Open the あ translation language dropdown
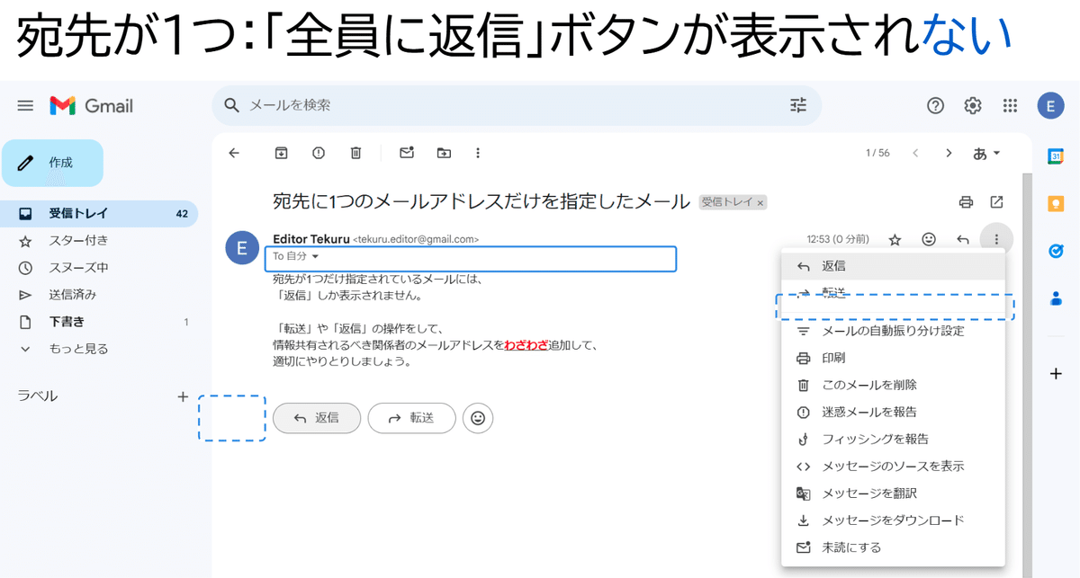This screenshot has width=1080, height=578. coord(986,153)
